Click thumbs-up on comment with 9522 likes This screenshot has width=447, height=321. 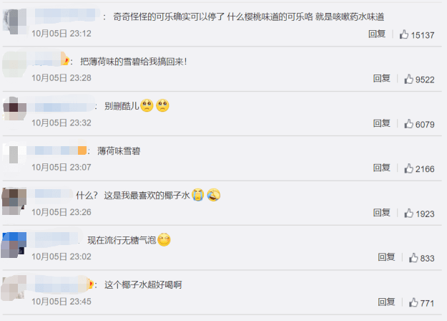pyautogui.click(x=409, y=79)
